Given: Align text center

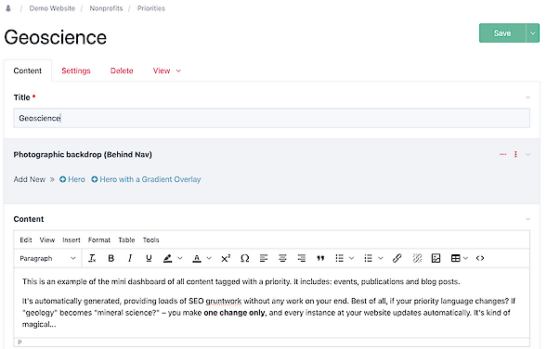Looking at the screenshot, I should tap(282, 258).
